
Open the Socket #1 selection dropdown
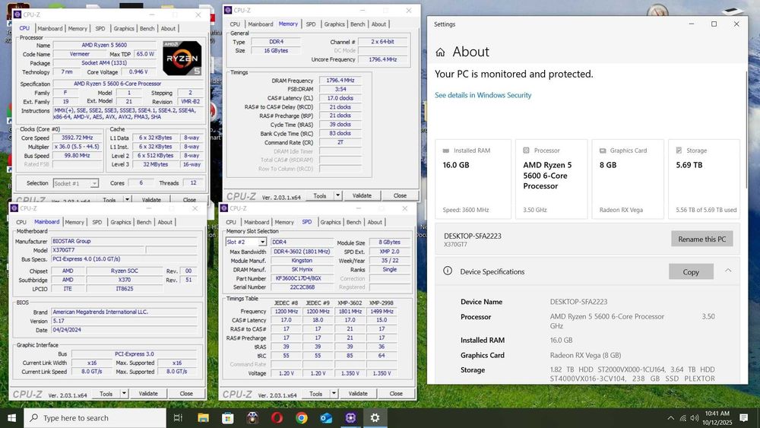[x=94, y=184]
